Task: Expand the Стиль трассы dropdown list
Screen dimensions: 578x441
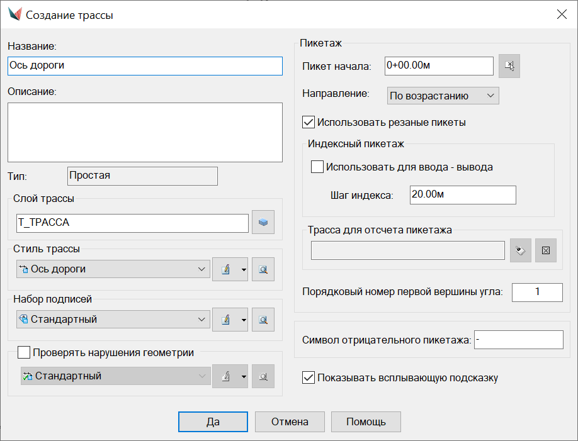Action: tap(201, 269)
